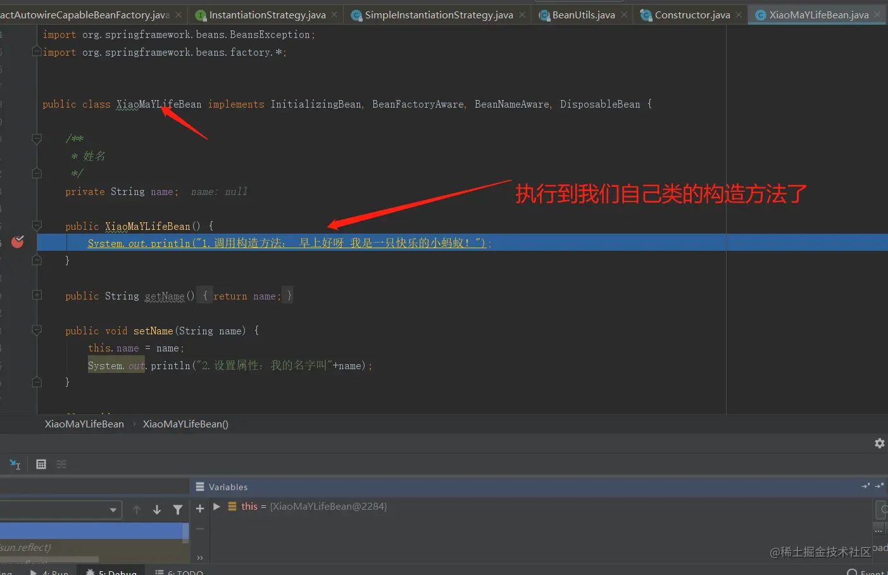The image size is (888, 575).
Task: Open the Event Log button
Action: 866,572
